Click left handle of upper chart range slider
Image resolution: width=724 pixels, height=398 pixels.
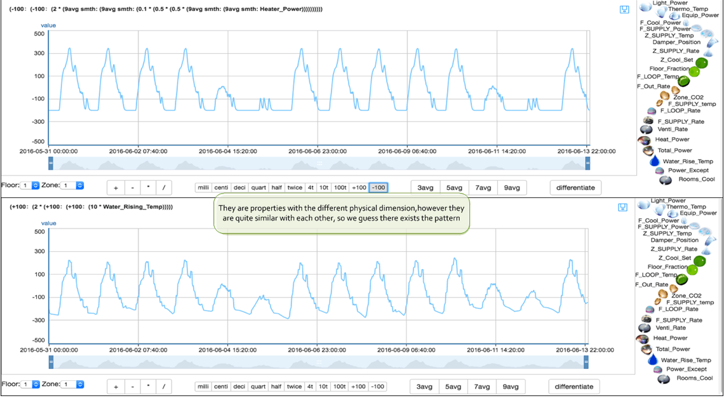click(51, 164)
